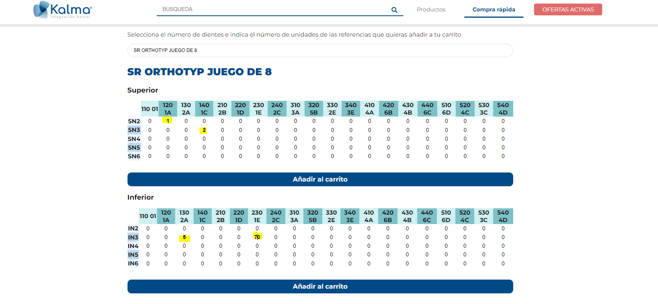The height and width of the screenshot is (304, 658).
Task: Select the Compra rápida tab
Action: click(494, 9)
